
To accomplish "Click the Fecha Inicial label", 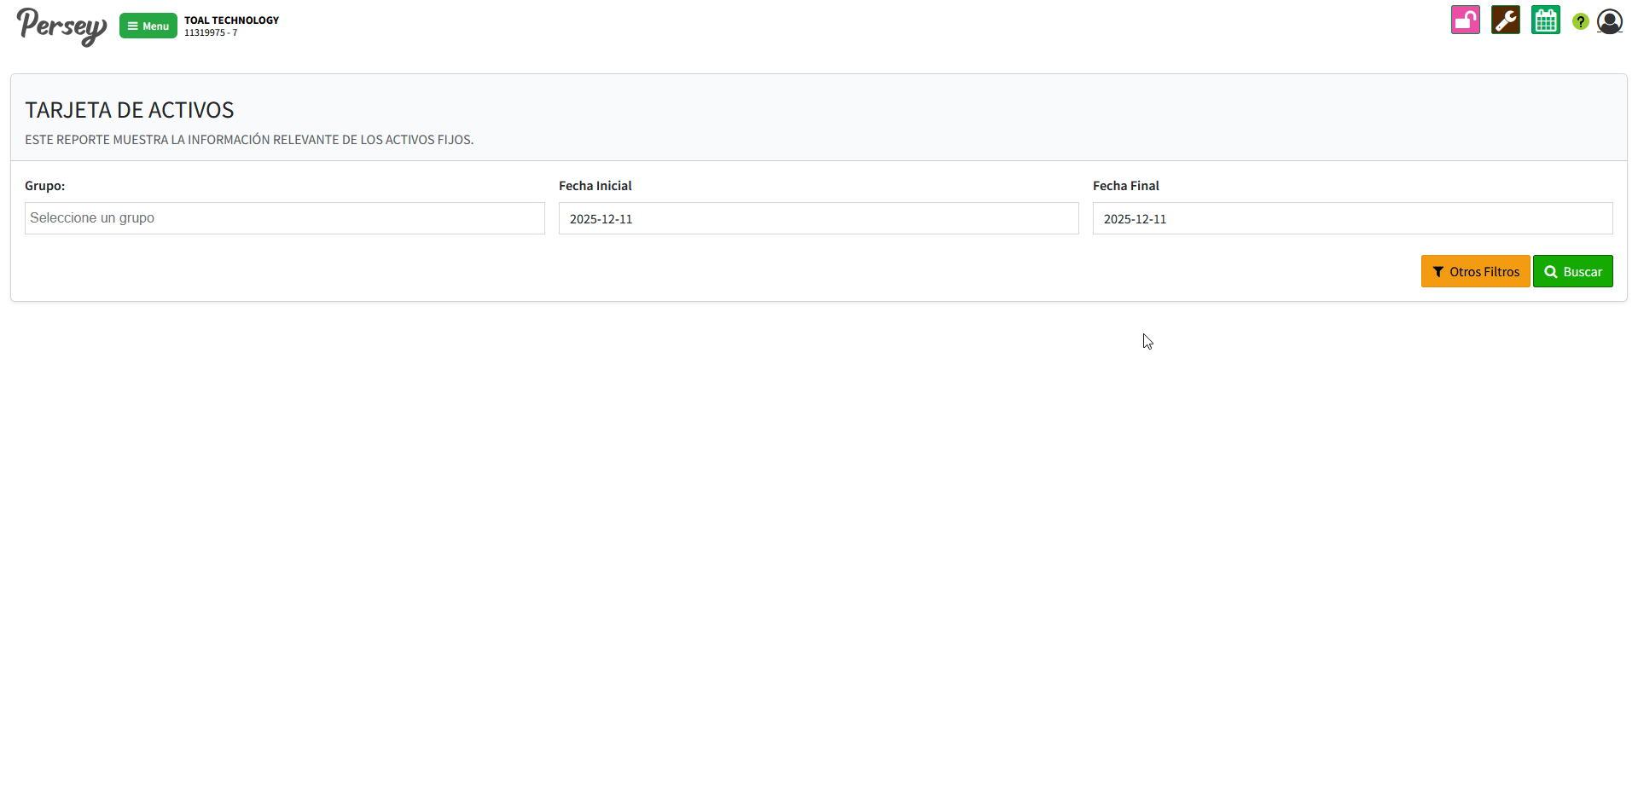I will (595, 186).
